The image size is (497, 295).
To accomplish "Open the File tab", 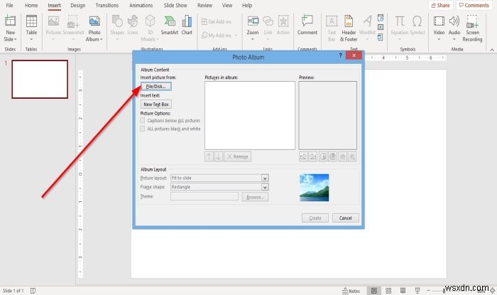I will 9,6.
